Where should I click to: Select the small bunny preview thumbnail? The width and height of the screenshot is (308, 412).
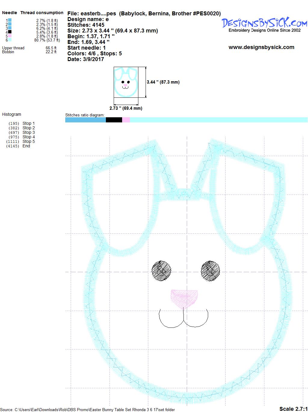coord(126,82)
